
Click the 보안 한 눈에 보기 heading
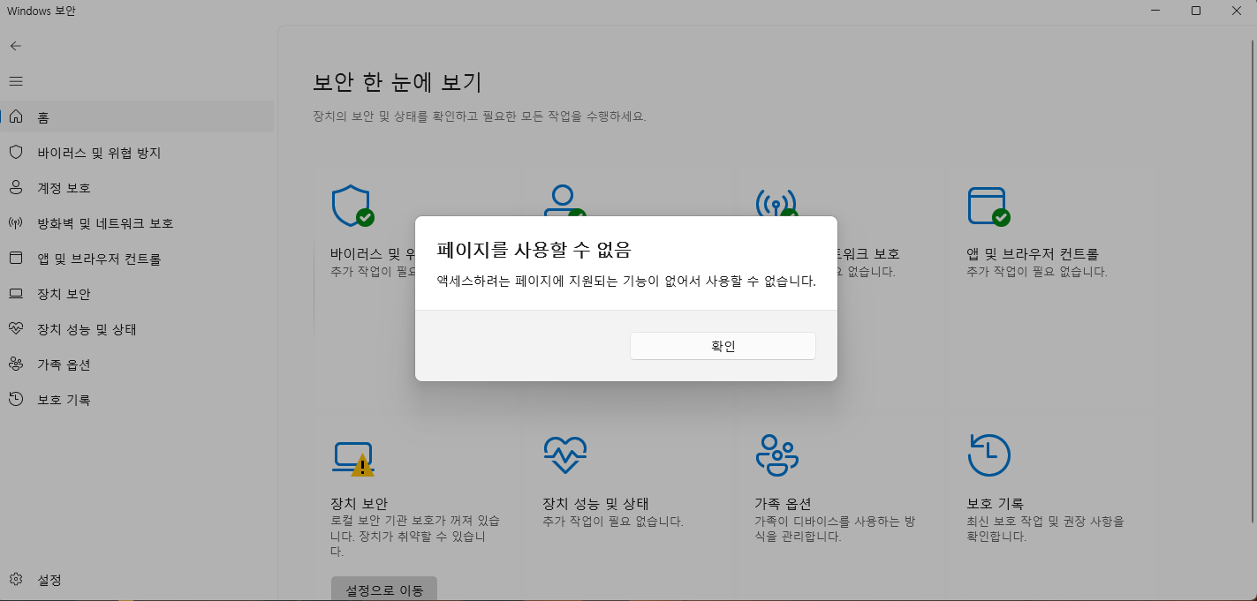pos(398,83)
